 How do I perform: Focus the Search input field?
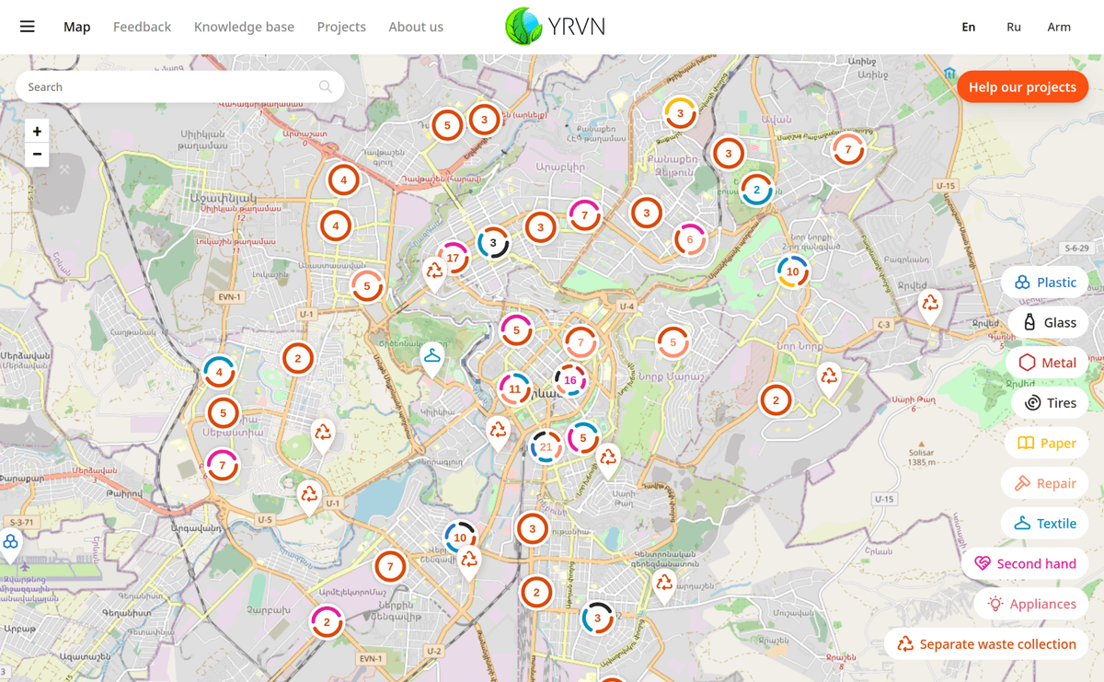[179, 87]
